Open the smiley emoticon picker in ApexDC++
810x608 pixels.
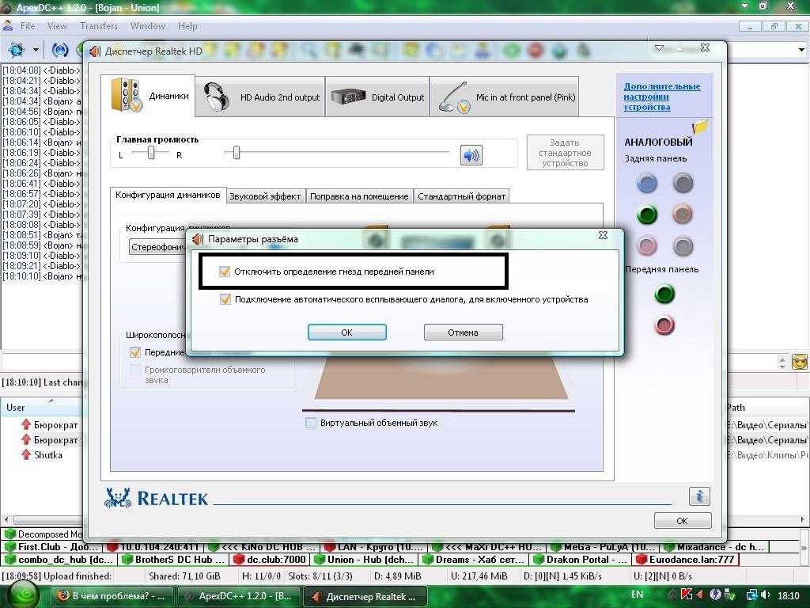(x=799, y=362)
